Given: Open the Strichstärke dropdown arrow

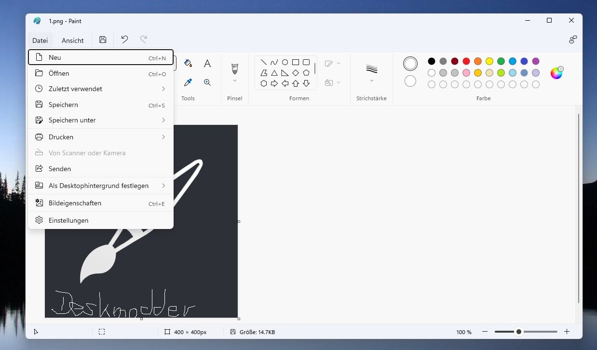Looking at the screenshot, I should [x=372, y=81].
